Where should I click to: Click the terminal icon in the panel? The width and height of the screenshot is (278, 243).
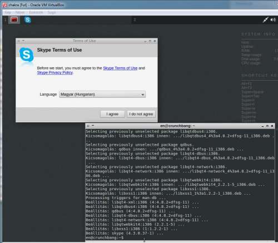pyautogui.click(x=14, y=19)
